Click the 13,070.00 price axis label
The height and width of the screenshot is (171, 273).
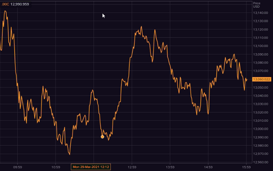(260, 71)
